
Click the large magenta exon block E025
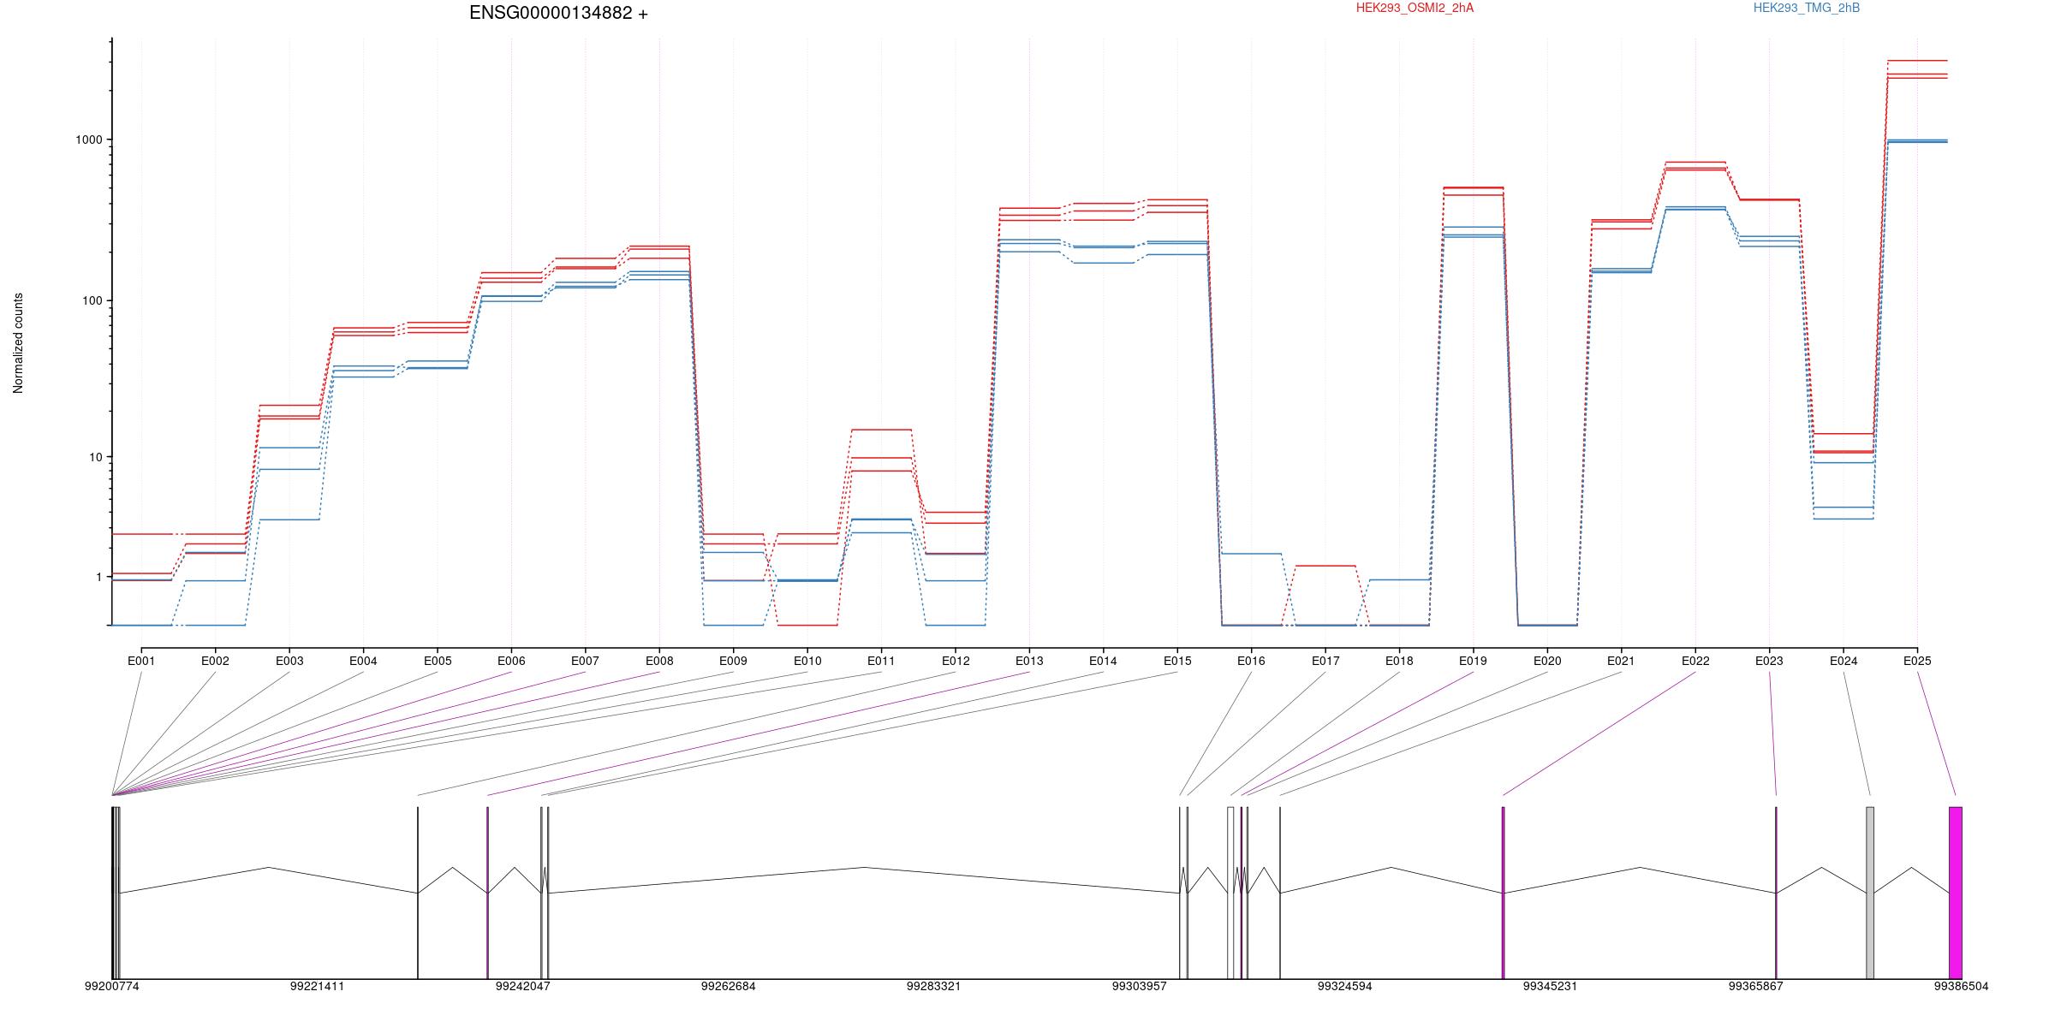click(1956, 893)
